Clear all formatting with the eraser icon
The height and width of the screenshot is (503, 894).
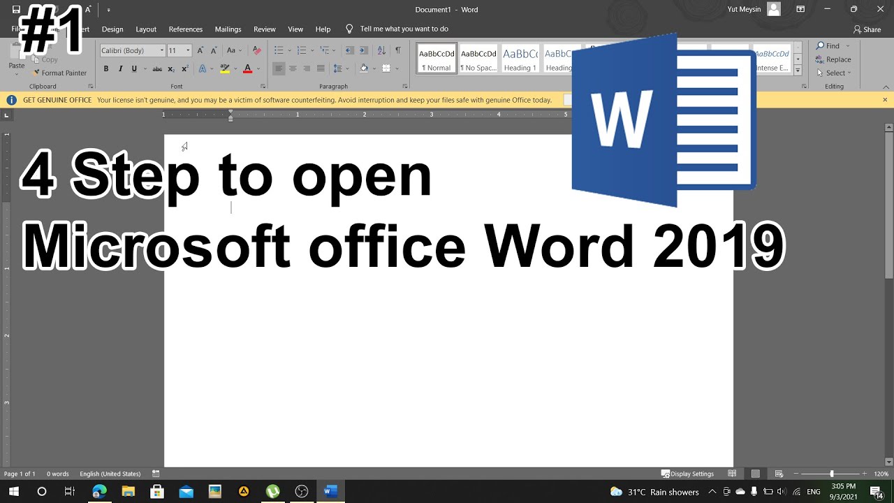point(256,50)
